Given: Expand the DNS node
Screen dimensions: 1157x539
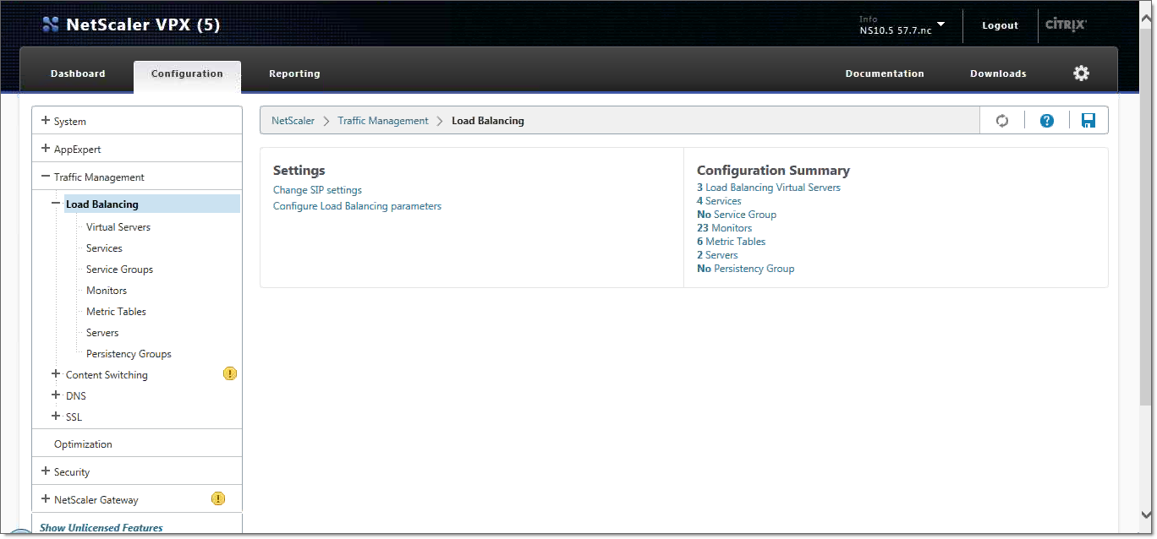Looking at the screenshot, I should click(x=56, y=395).
